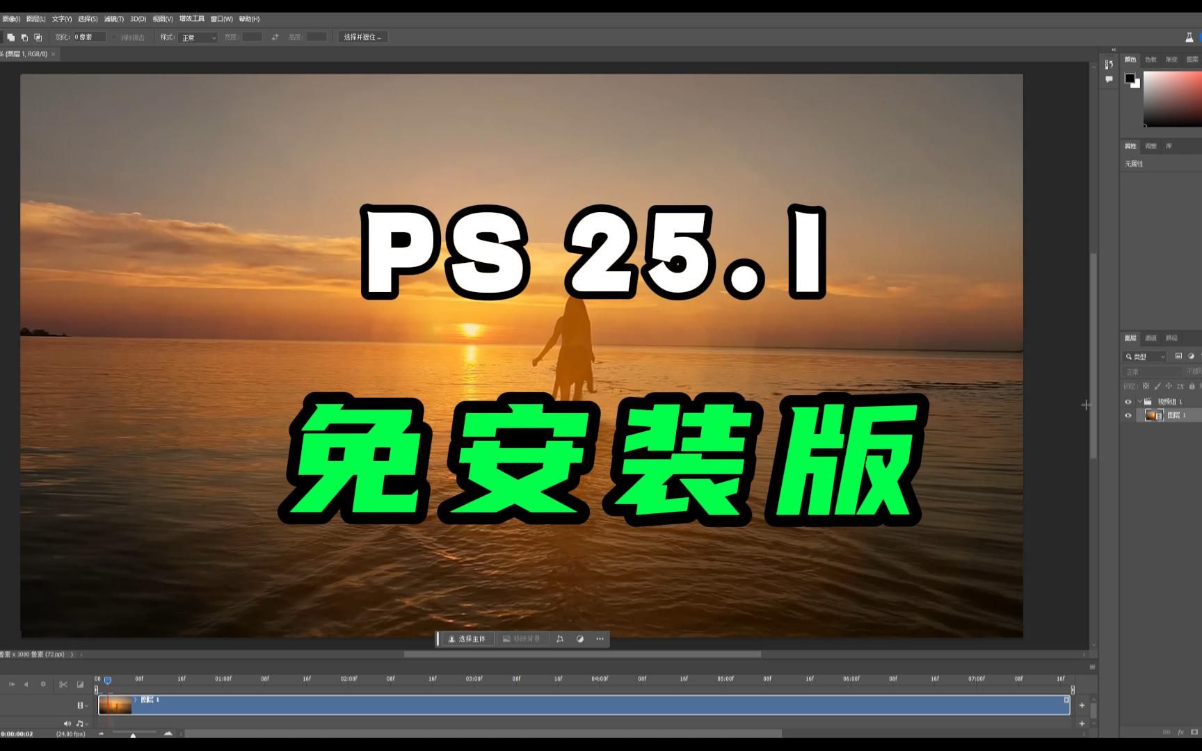Toggle lock position icon
This screenshot has height=751, width=1202.
point(1169,386)
